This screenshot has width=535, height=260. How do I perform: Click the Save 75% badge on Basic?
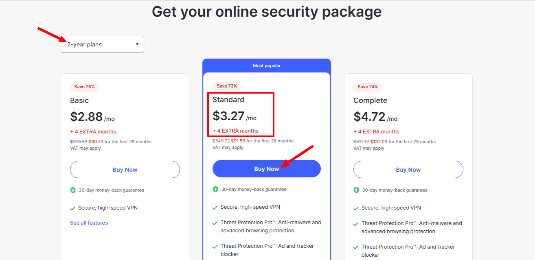tap(84, 87)
